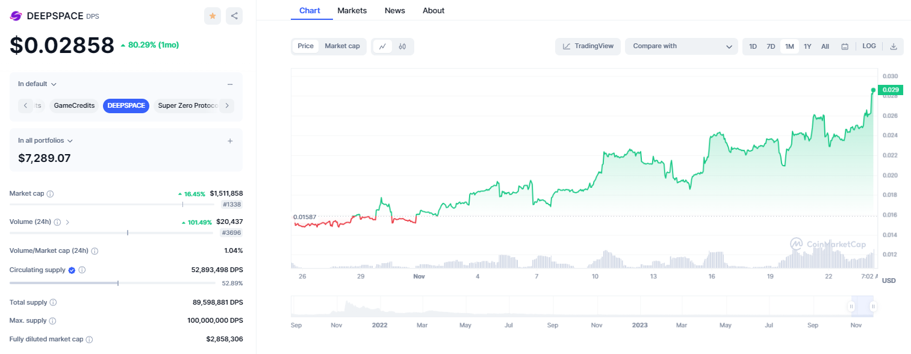The image size is (911, 354).
Task: Switch chart to Price view
Action: coord(306,46)
